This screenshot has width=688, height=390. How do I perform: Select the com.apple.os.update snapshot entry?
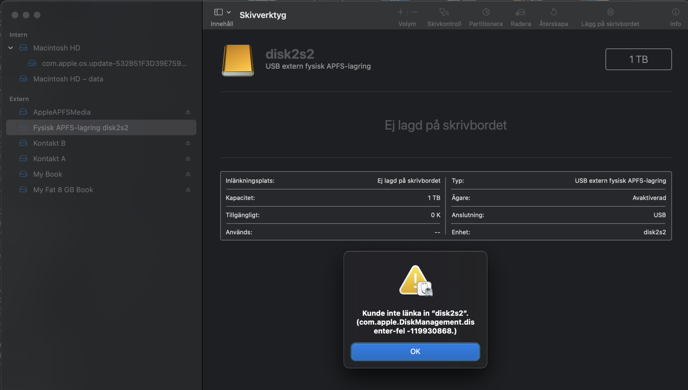pos(114,63)
